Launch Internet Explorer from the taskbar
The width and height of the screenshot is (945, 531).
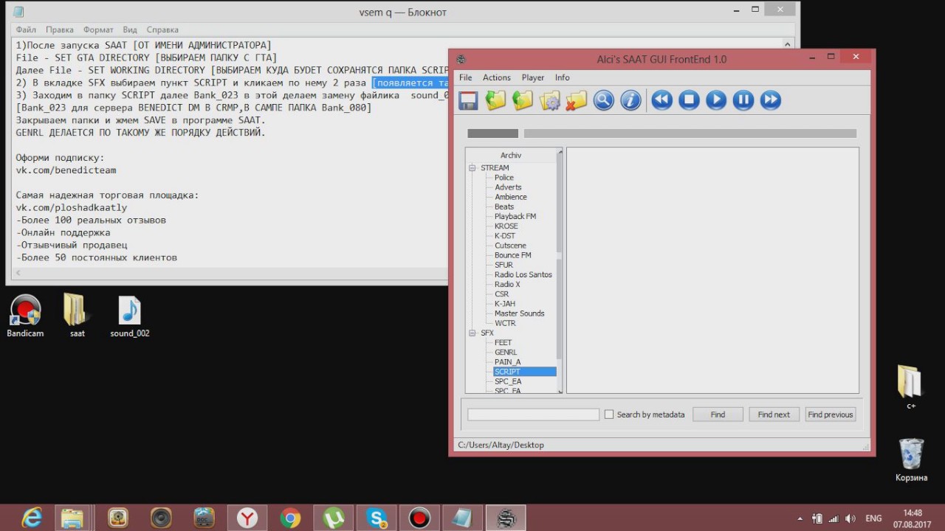(x=32, y=518)
